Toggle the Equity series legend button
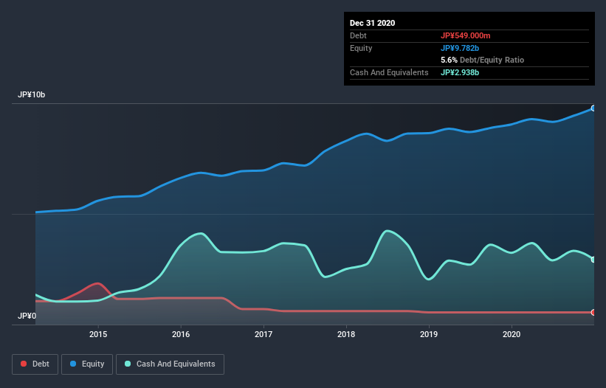This screenshot has width=606, height=388. click(87, 364)
